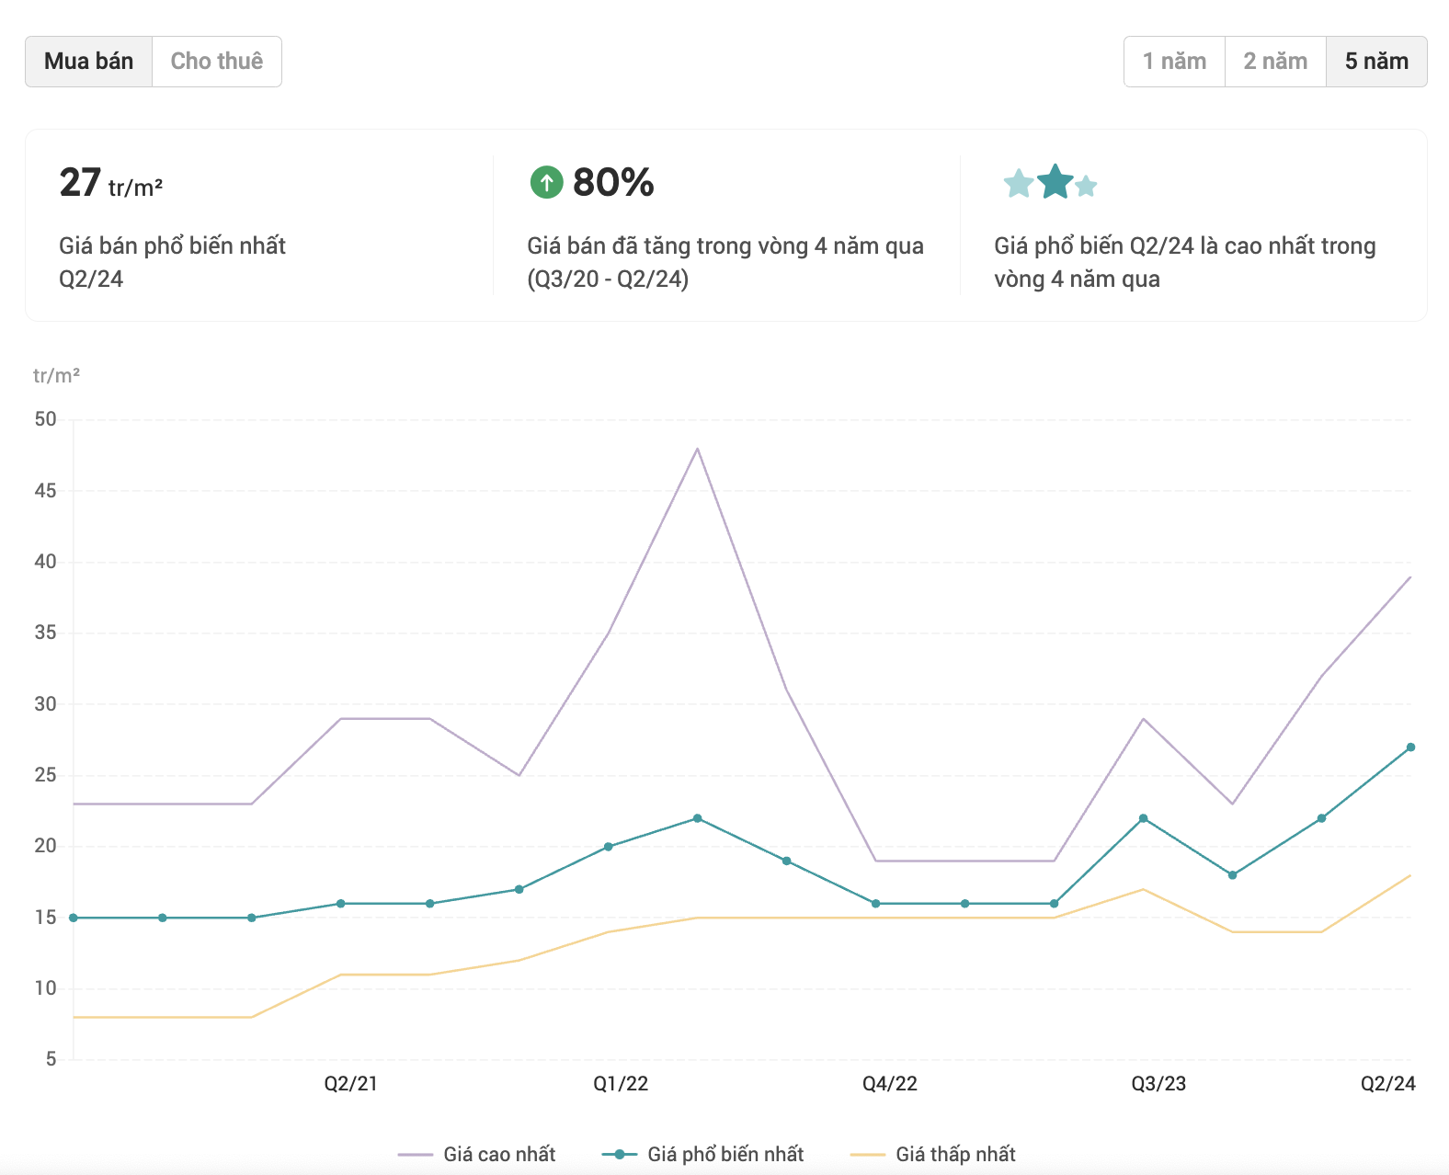Click the 80% price increase value
The width and height of the screenshot is (1449, 1175).
[613, 182]
